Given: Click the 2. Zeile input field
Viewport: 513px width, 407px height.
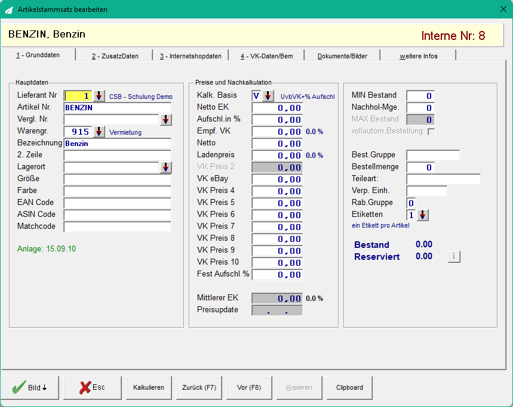Looking at the screenshot, I should (x=118, y=156).
